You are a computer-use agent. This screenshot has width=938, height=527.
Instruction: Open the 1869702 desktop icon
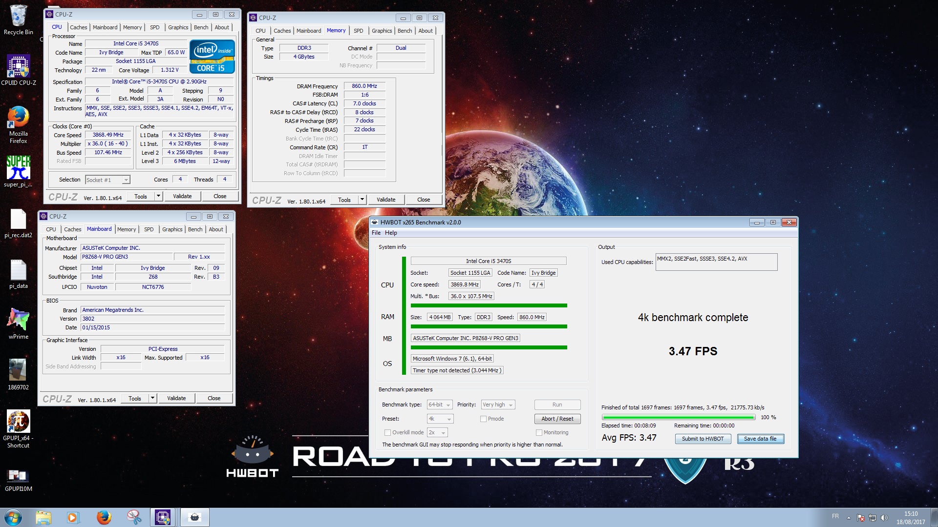[x=19, y=374]
